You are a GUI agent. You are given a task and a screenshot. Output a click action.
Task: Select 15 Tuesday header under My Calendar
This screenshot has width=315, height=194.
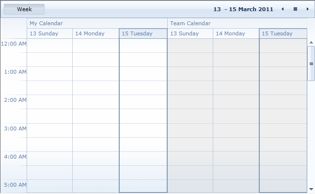point(143,33)
